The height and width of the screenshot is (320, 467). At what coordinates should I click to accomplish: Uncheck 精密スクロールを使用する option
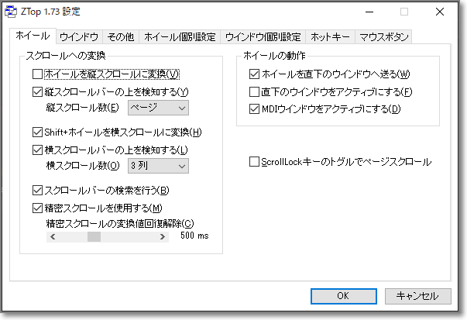(x=37, y=208)
